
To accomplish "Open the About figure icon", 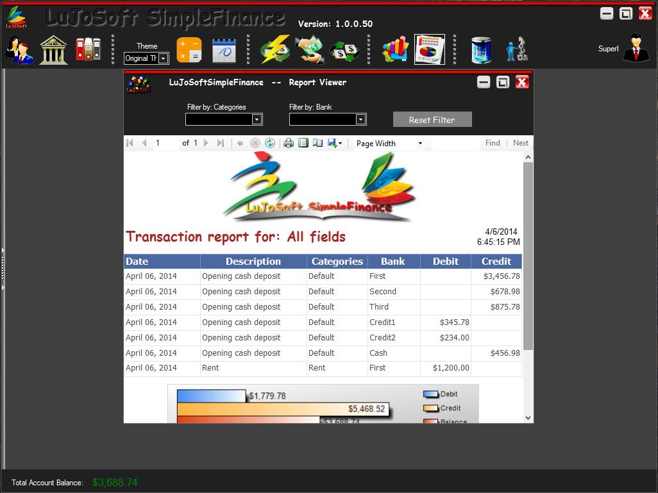I will [x=516, y=49].
